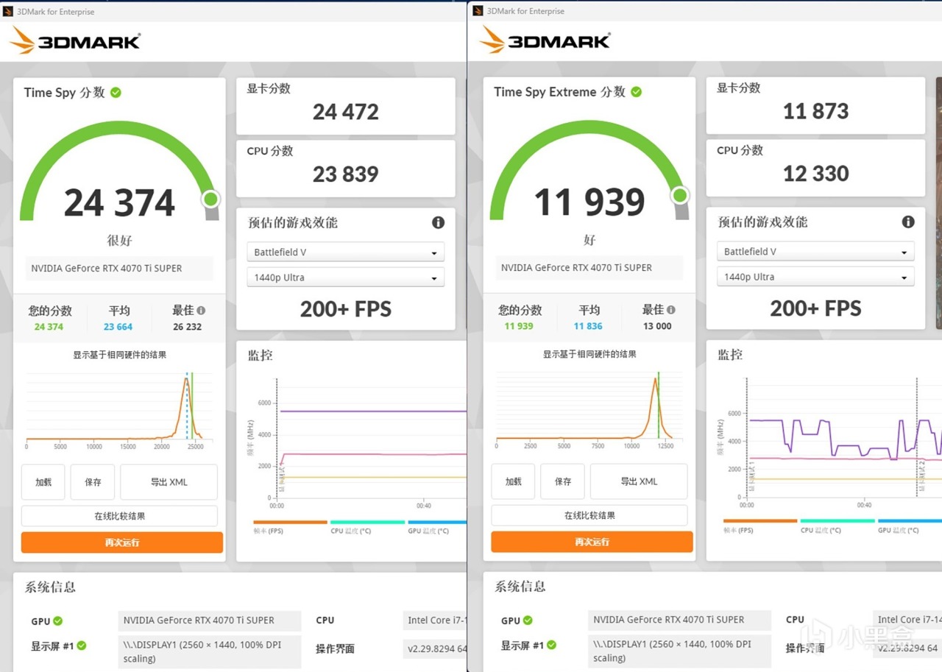Click 'Intel Core i7' CPU value in standard Time Spy window
The width and height of the screenshot is (942, 672).
[435, 620]
